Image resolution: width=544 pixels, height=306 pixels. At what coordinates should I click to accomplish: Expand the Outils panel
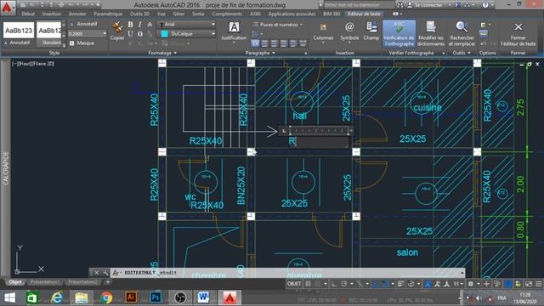pos(462,53)
